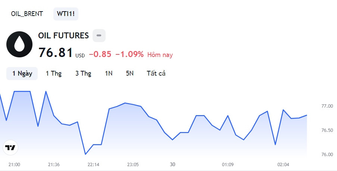Click the 21:00 time axis label
337x171 pixels.
click(x=14, y=165)
